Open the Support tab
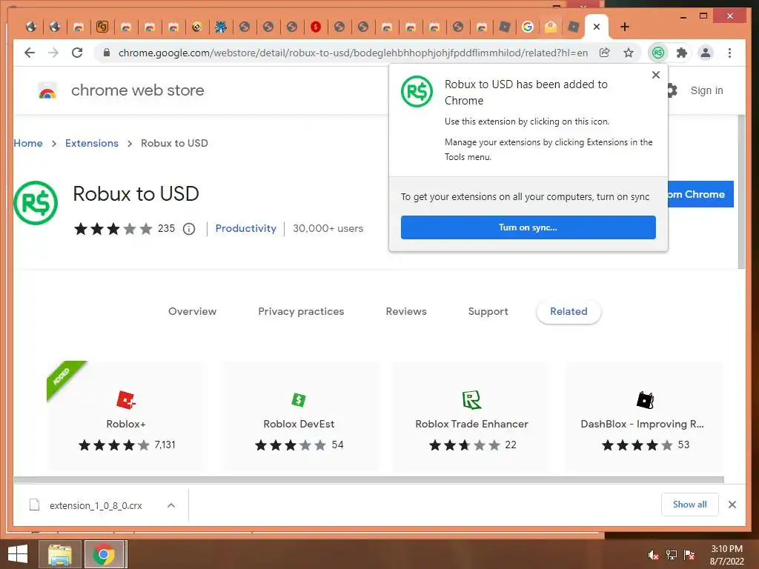Image resolution: width=759 pixels, height=569 pixels. tap(488, 312)
